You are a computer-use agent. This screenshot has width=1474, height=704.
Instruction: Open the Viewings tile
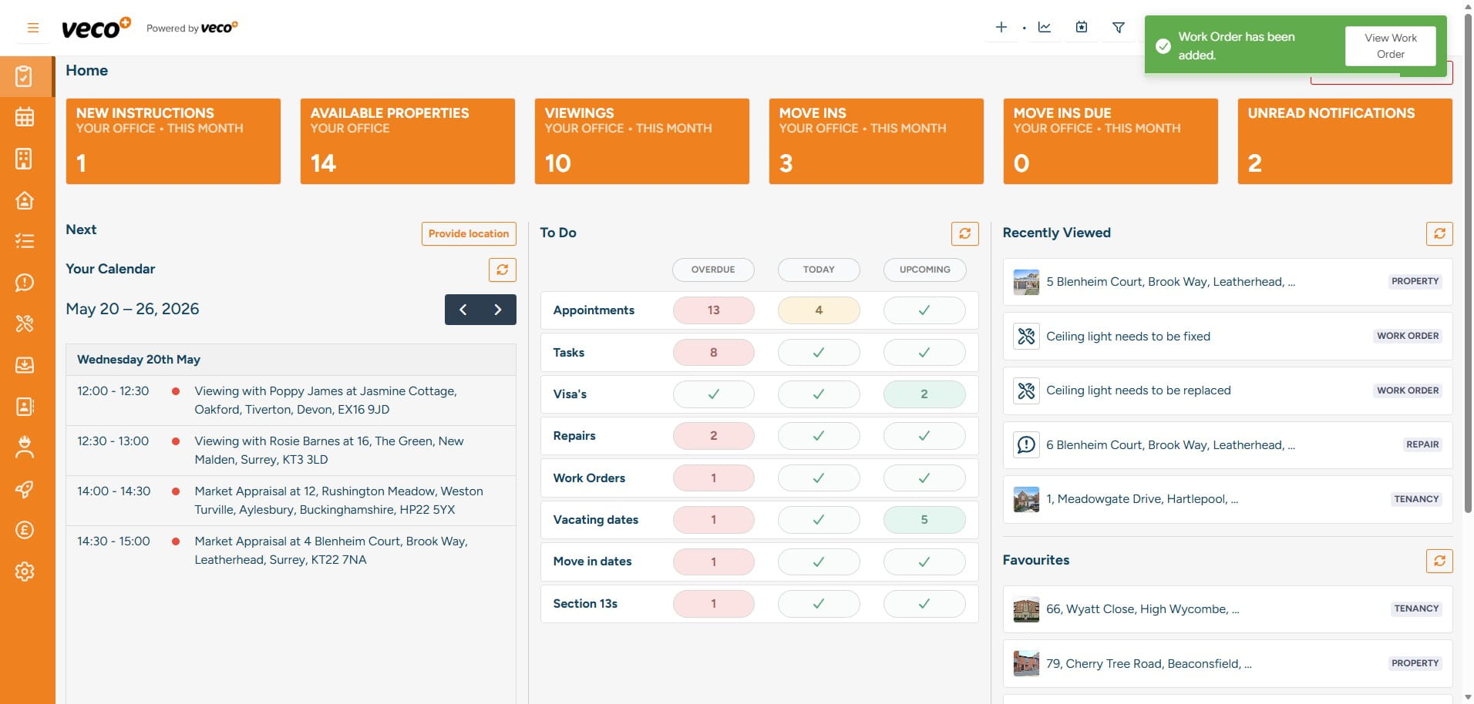click(642, 141)
